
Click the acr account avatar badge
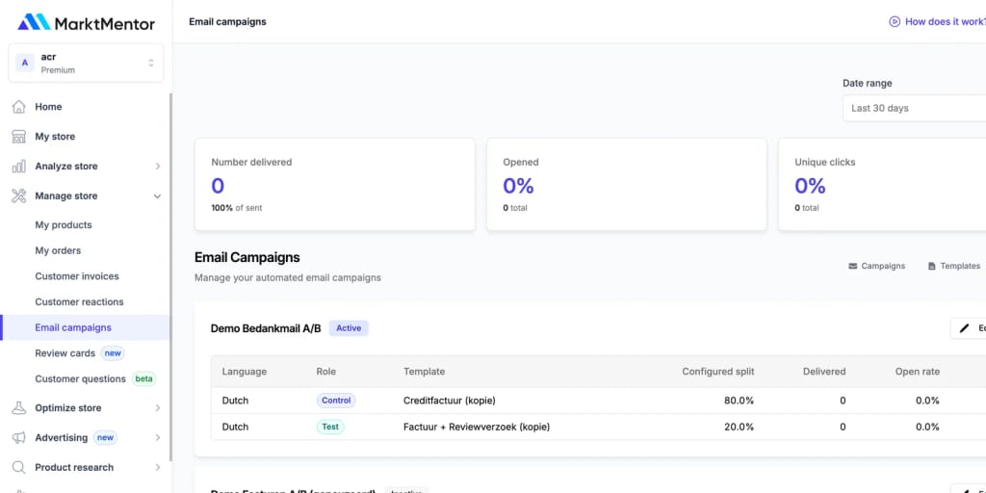[24, 63]
